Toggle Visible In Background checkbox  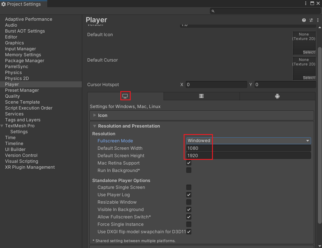pyautogui.click(x=189, y=209)
